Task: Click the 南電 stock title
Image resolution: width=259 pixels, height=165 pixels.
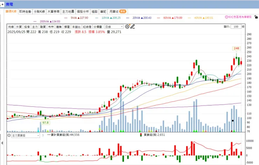Action: (x=9, y=5)
